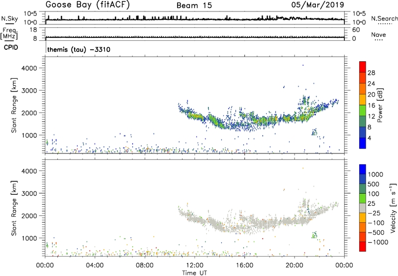The height and width of the screenshot is (276, 398).
Task: Click scatter echo band in power panel near 12:00
Action: [196, 117]
